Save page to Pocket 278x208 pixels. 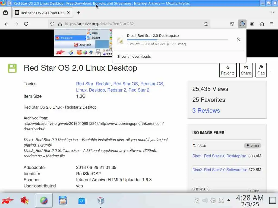coord(232,24)
